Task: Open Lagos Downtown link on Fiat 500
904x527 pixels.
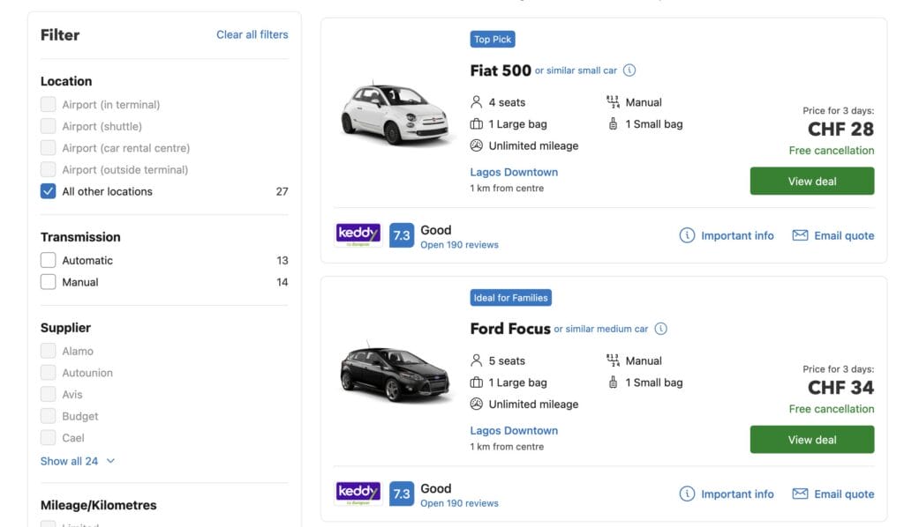Action: click(x=514, y=173)
